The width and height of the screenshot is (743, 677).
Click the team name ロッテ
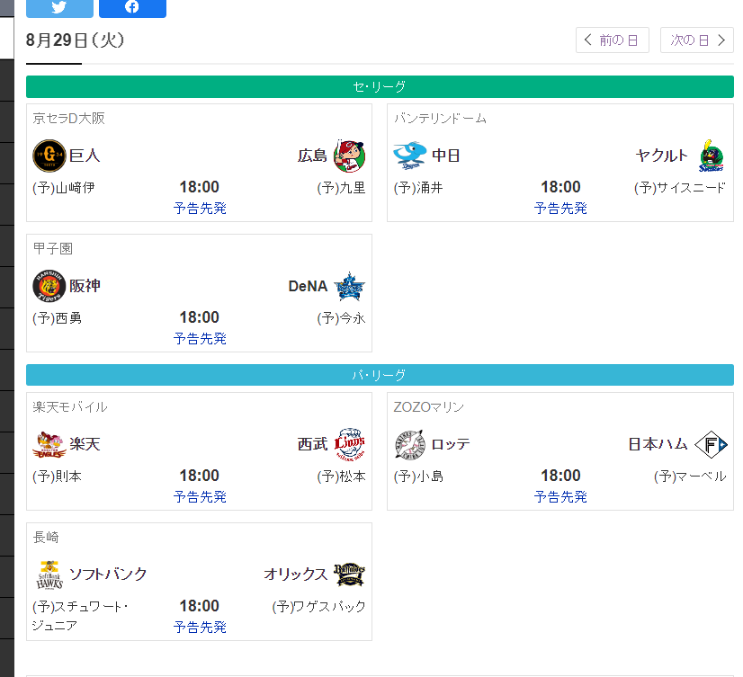451,444
